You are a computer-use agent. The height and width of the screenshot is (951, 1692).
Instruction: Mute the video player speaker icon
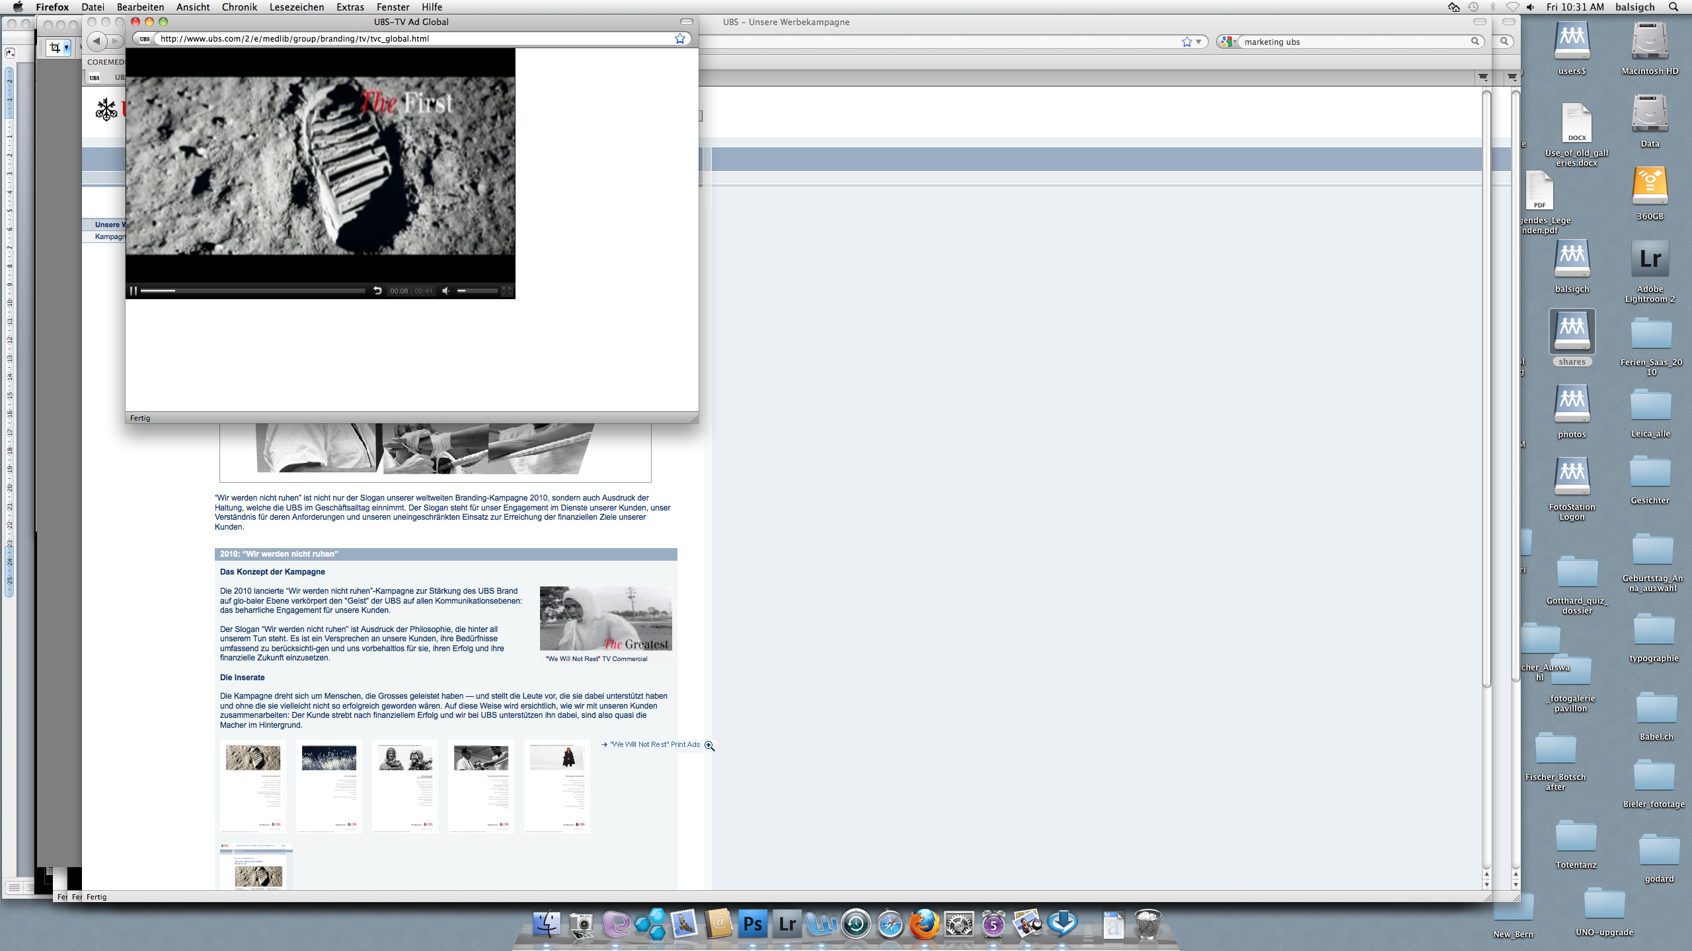point(446,291)
